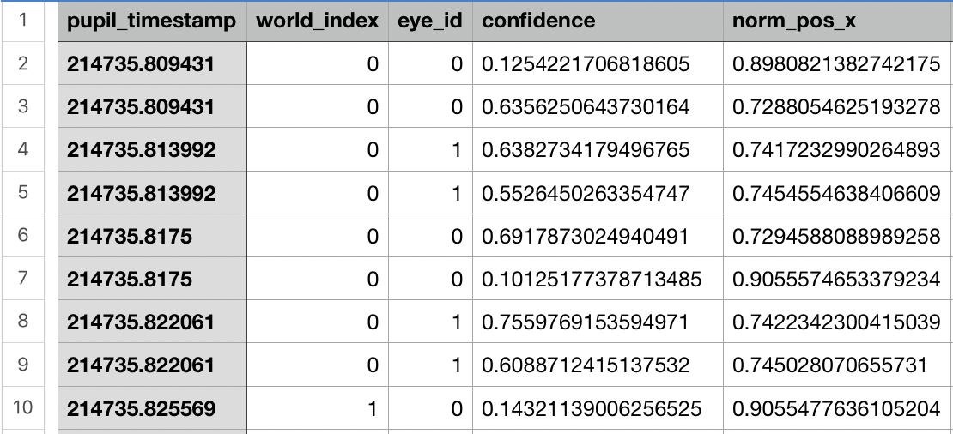The image size is (953, 434).
Task: Select eye_id cell in row 4
Action: pos(430,149)
